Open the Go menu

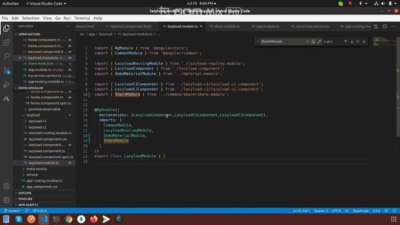pyautogui.click(x=57, y=18)
